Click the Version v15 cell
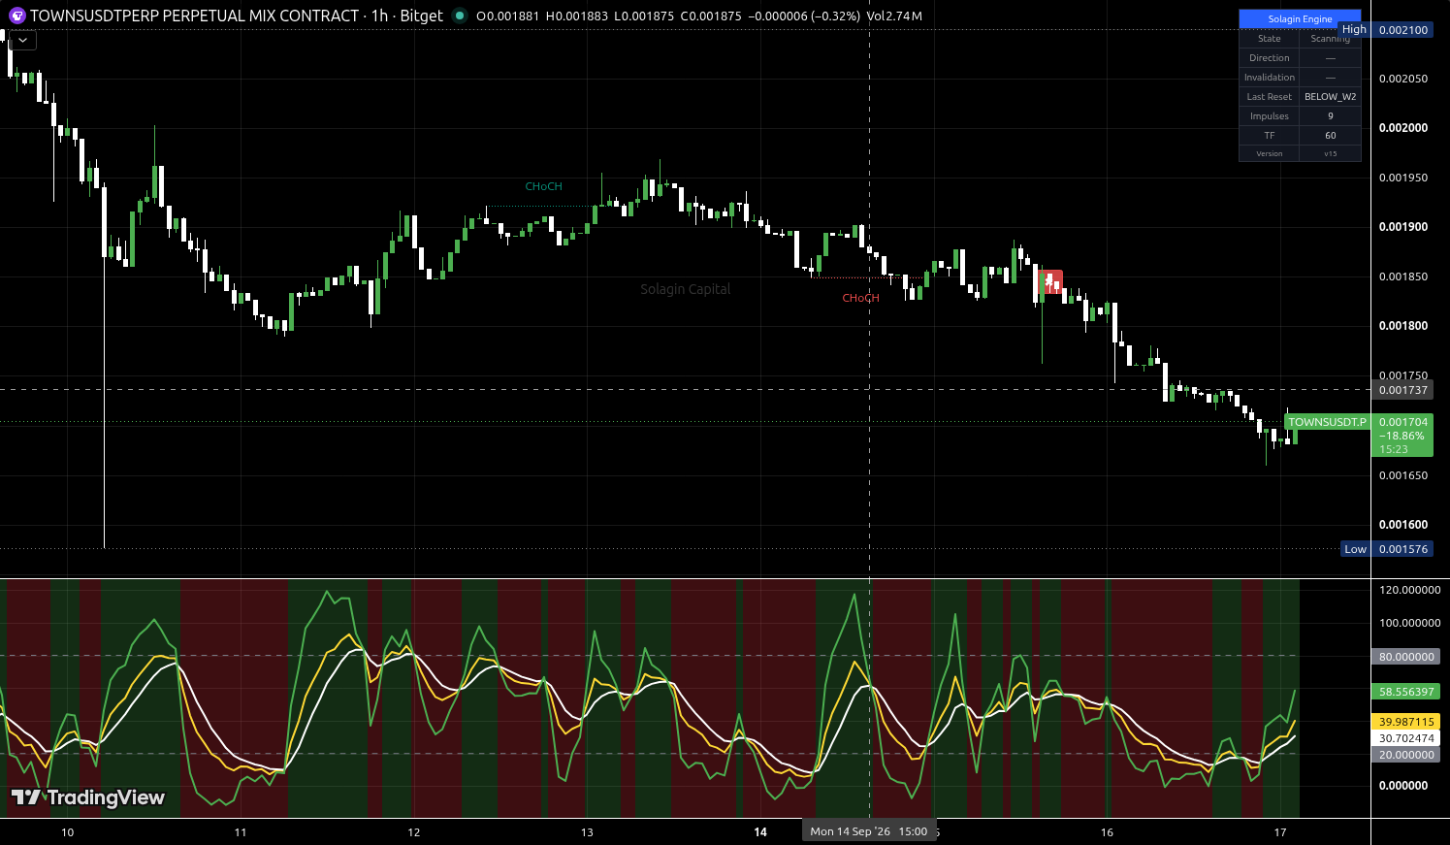The width and height of the screenshot is (1450, 845). pos(1330,153)
